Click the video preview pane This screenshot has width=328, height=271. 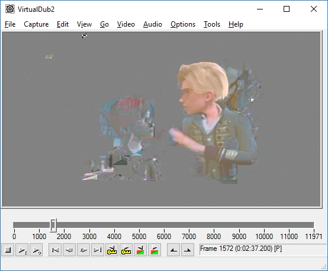161,119
